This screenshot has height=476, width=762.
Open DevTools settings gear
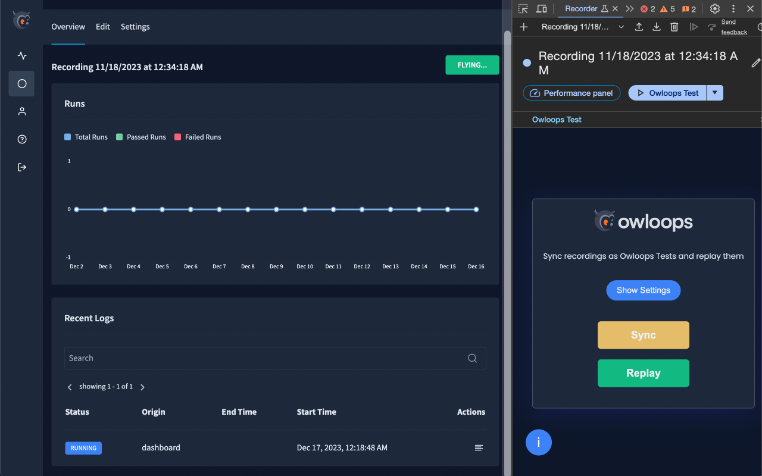(715, 9)
